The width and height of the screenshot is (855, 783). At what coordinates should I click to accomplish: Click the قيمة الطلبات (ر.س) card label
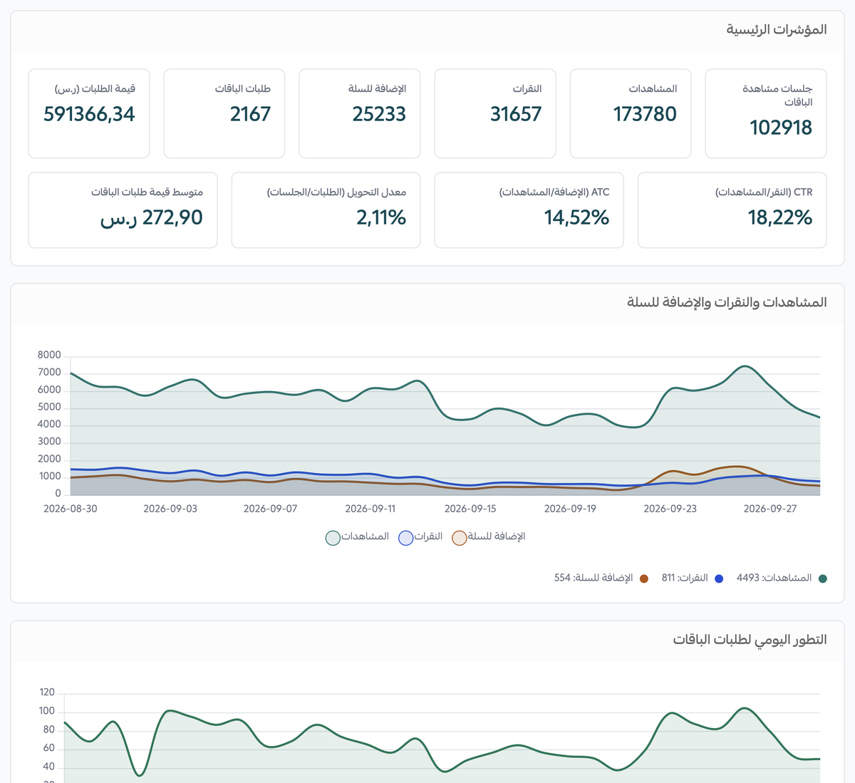tap(95, 89)
